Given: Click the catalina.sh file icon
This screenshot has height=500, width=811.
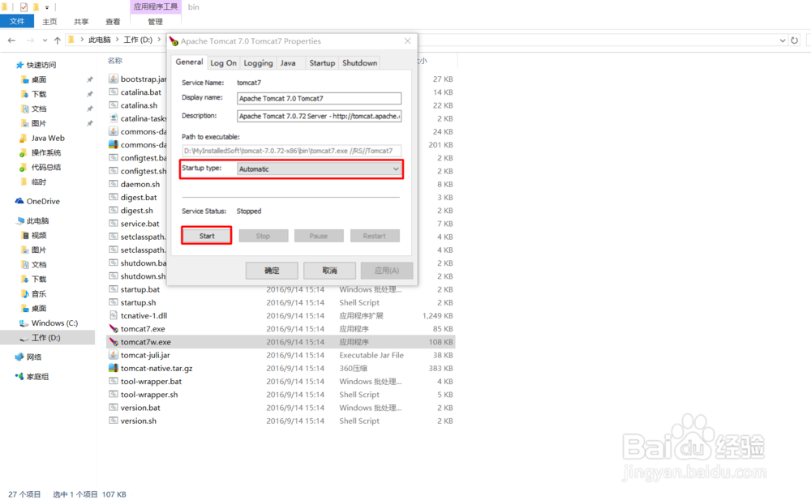Looking at the screenshot, I should 114,105.
